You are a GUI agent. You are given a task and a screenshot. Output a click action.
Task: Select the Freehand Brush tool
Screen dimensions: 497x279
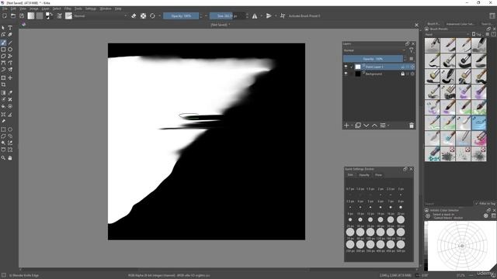(x=3, y=43)
